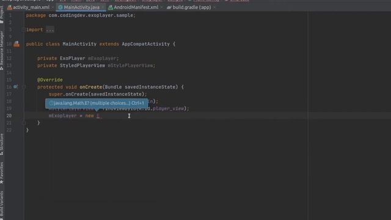Screen dimensions: 391x220
Task: Click the java.lang.Math.E import suggestion popup
Action: (97, 103)
